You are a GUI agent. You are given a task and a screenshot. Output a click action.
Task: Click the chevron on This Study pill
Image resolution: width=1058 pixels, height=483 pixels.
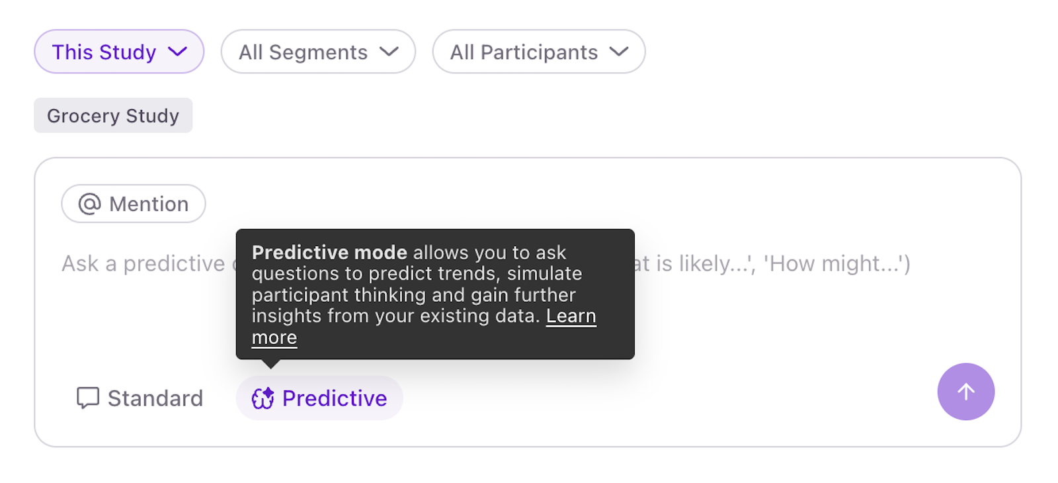[x=177, y=52]
